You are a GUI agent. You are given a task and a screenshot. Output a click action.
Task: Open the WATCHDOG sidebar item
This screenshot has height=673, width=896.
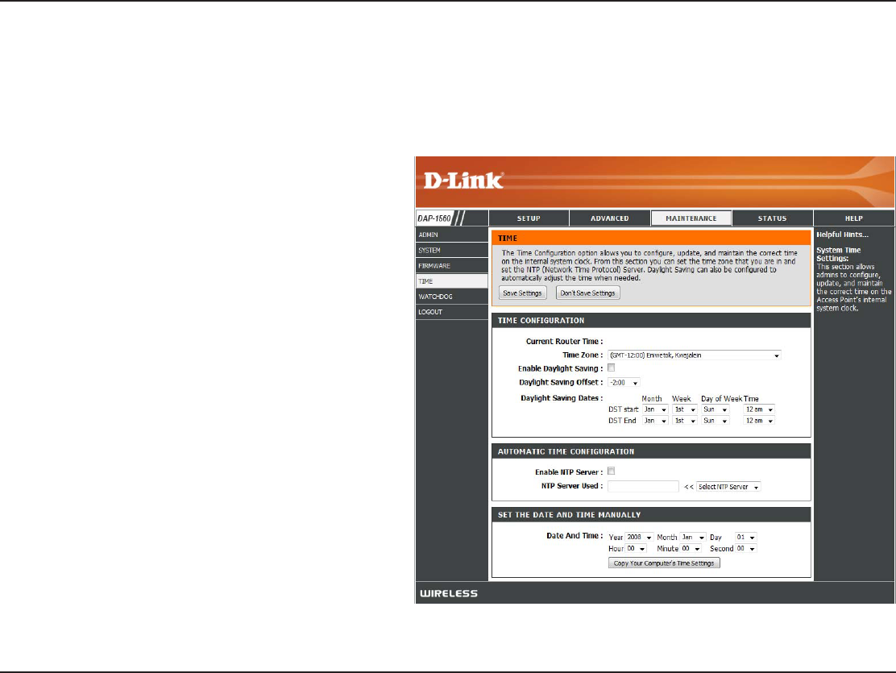pyautogui.click(x=451, y=297)
